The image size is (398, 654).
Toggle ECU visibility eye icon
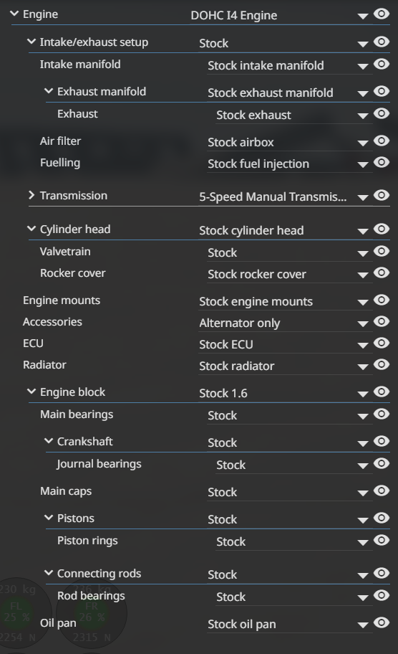[382, 343]
